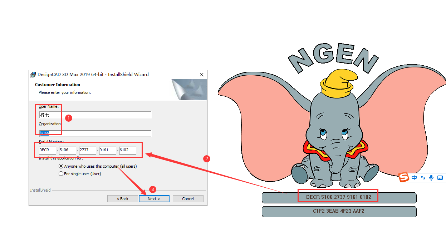
Task: Go back with the Back button
Action: coord(122,199)
